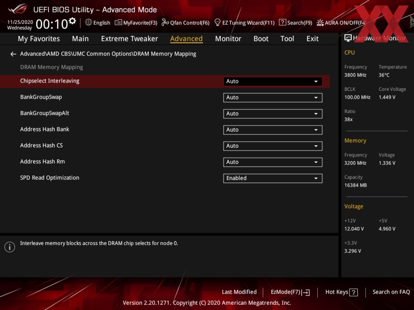Viewport: 414px width, 310px height.
Task: Select the Address Hash Bank label
Action: click(x=44, y=129)
